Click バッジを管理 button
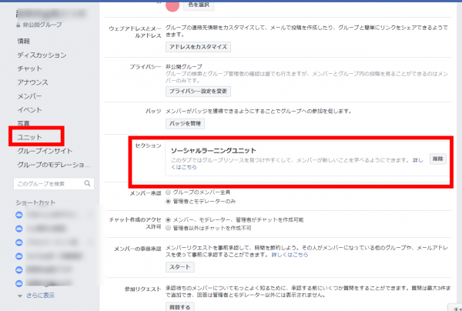Image resolution: width=462 pixels, height=311 pixels. tap(185, 124)
